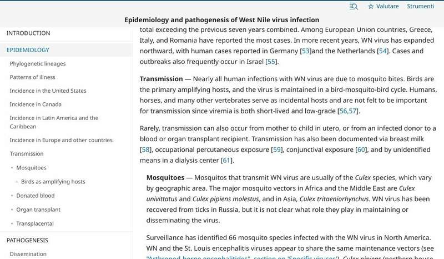Open Incidence in Europe and other countries
Viewport: 444px width, 259px height.
pyautogui.click(x=61, y=140)
